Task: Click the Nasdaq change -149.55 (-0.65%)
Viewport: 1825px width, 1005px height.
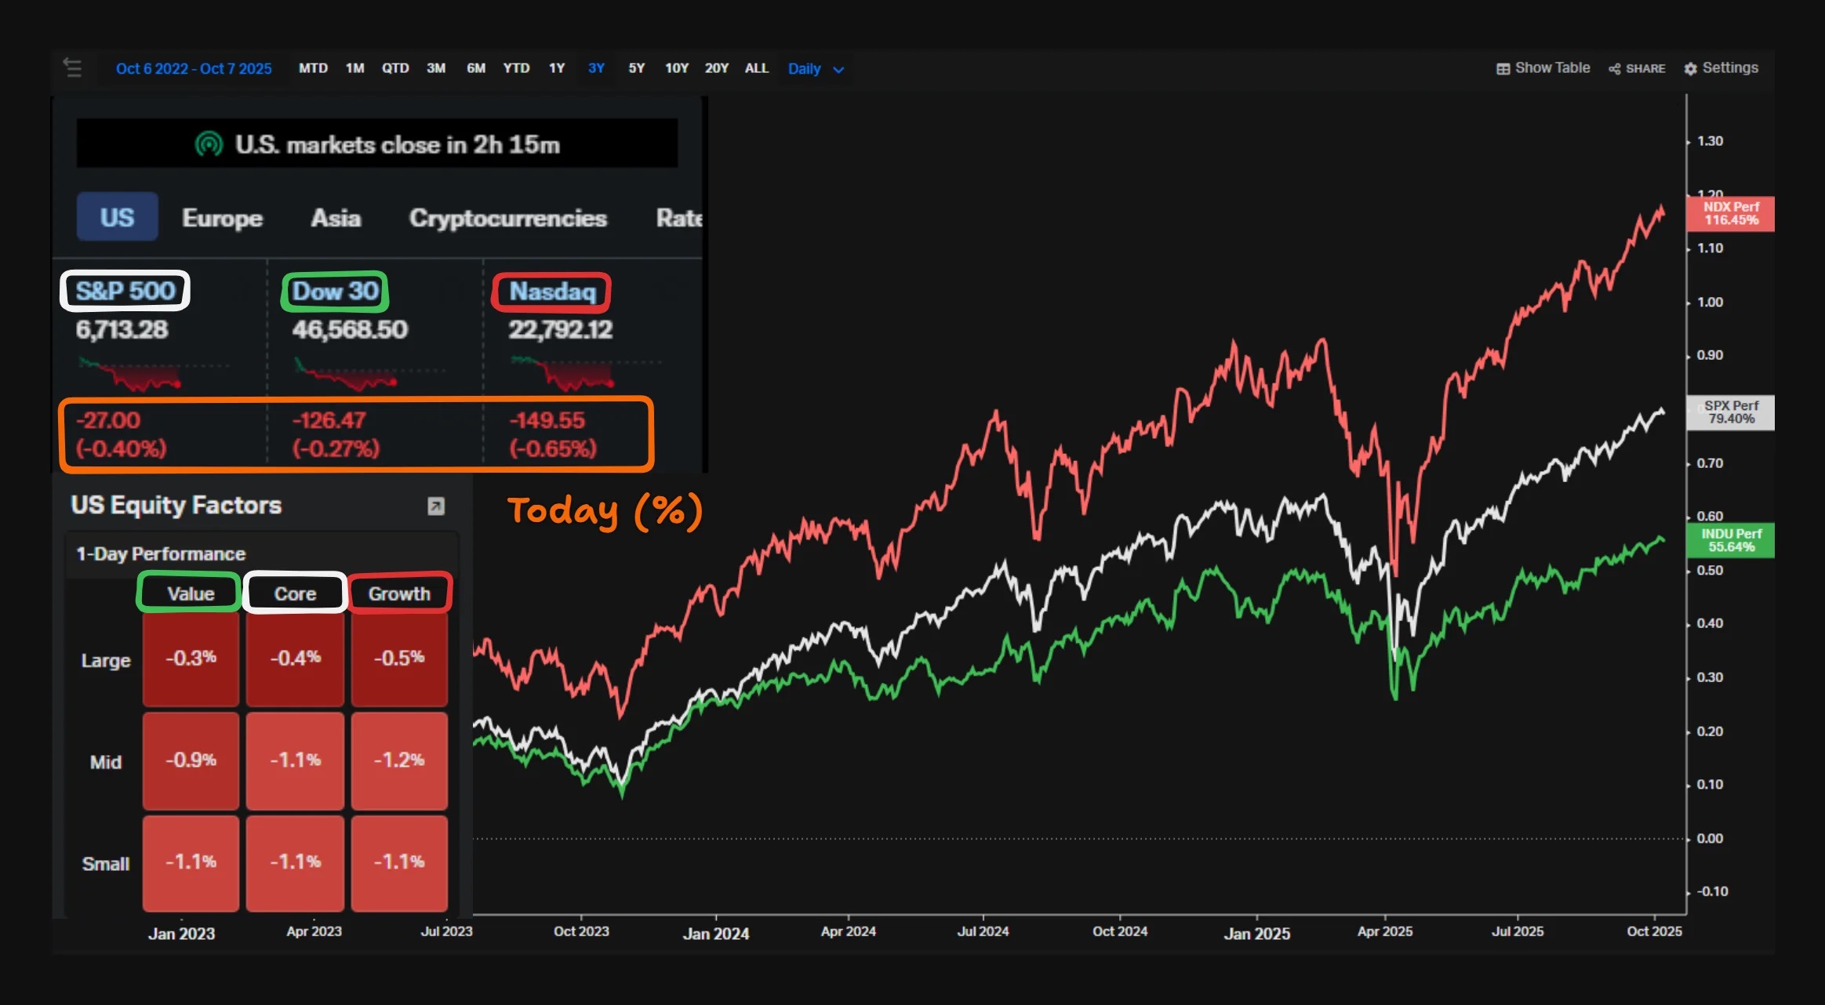Action: [x=553, y=434]
